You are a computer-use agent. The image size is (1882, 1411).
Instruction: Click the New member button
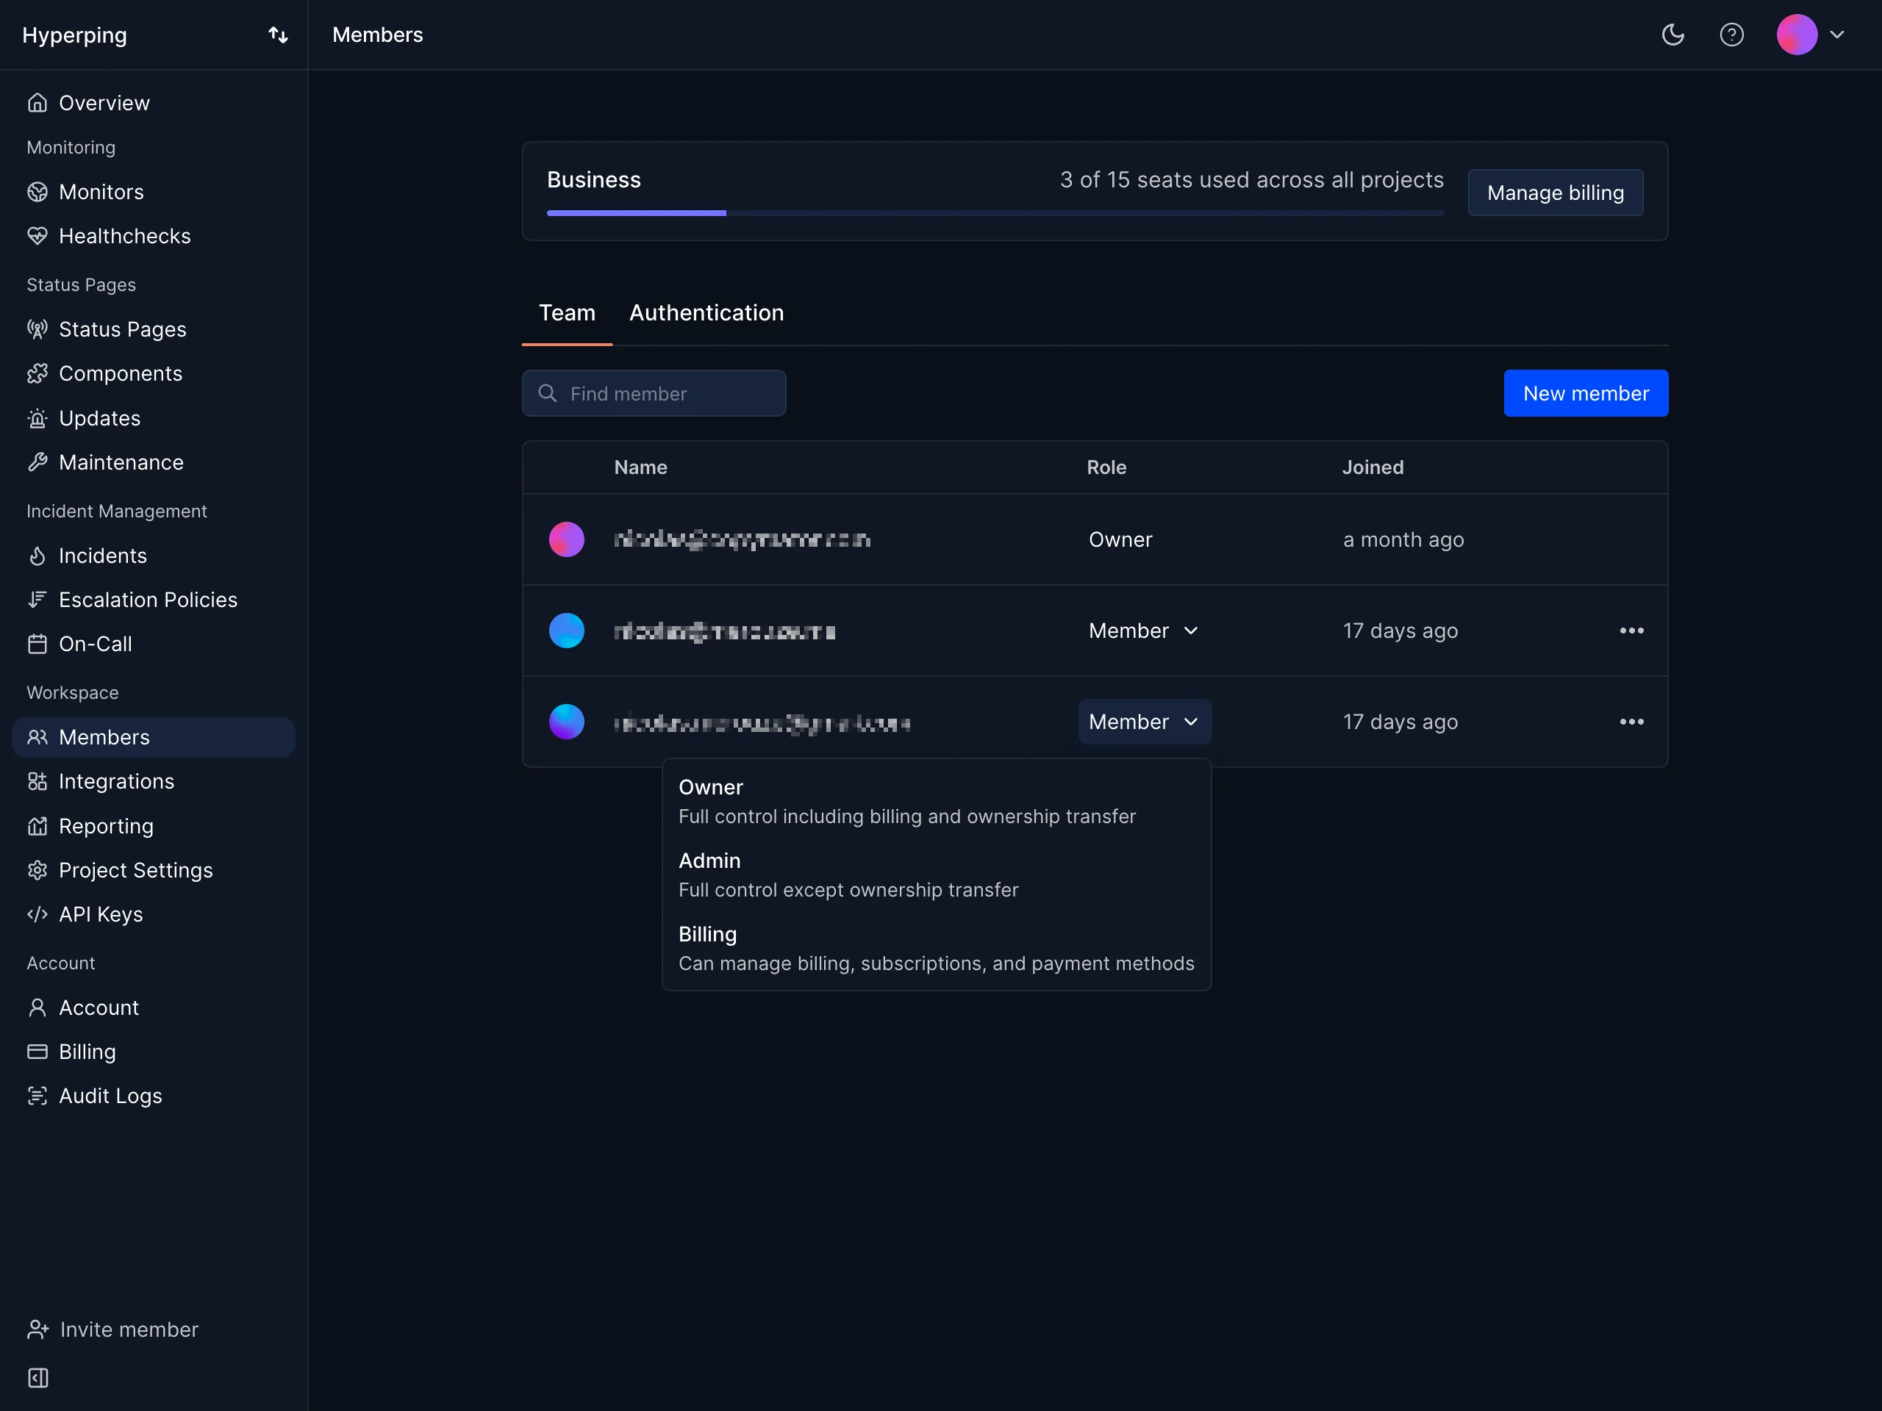point(1586,393)
